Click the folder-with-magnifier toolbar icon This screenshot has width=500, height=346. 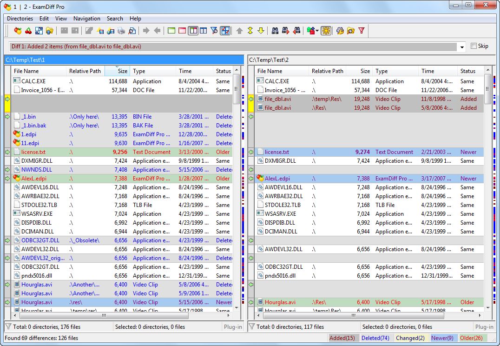point(351,31)
